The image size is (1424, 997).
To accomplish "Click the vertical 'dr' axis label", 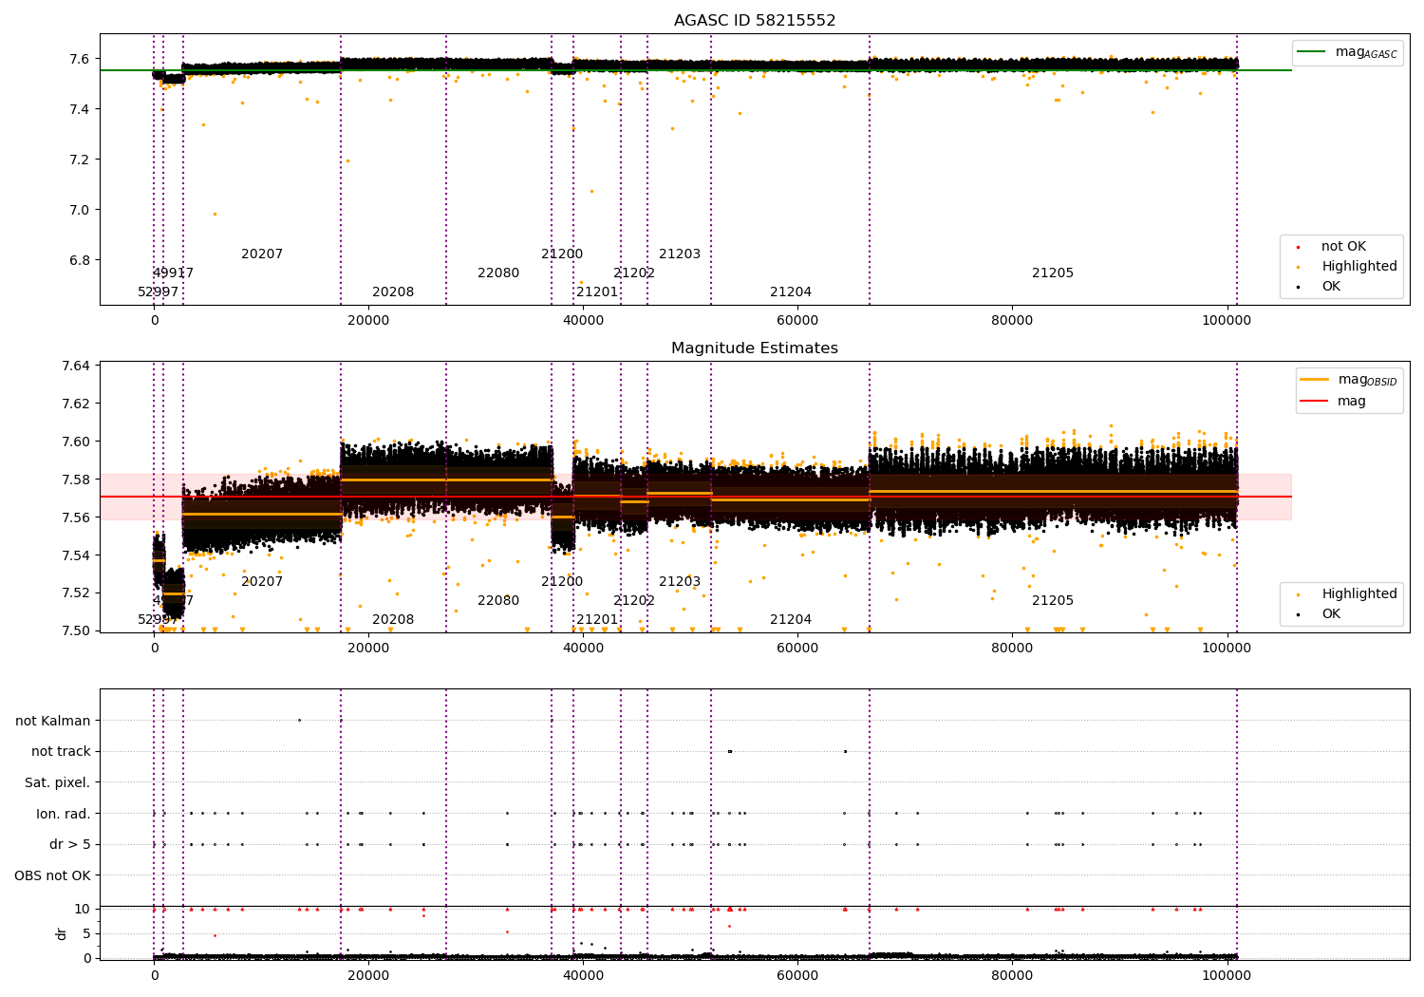I will tap(62, 934).
